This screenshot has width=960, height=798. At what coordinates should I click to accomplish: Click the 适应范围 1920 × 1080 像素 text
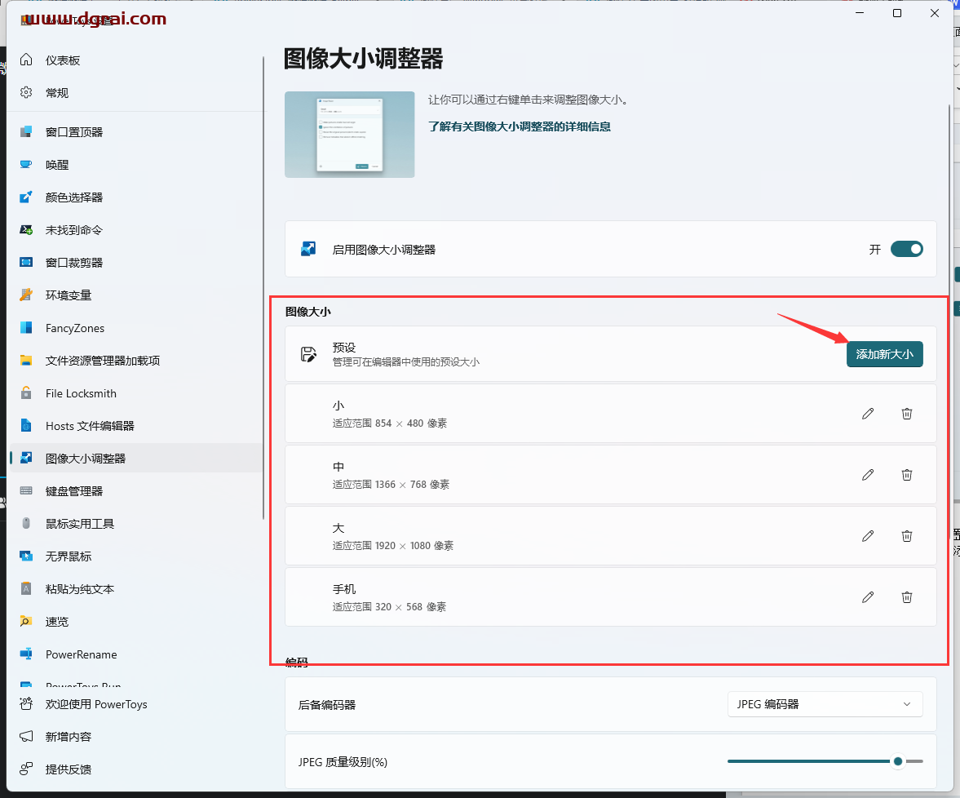393,546
